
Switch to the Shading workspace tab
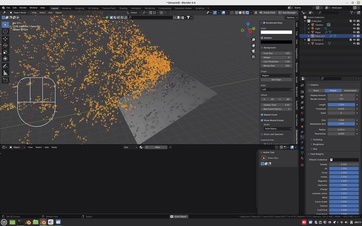pos(123,8)
